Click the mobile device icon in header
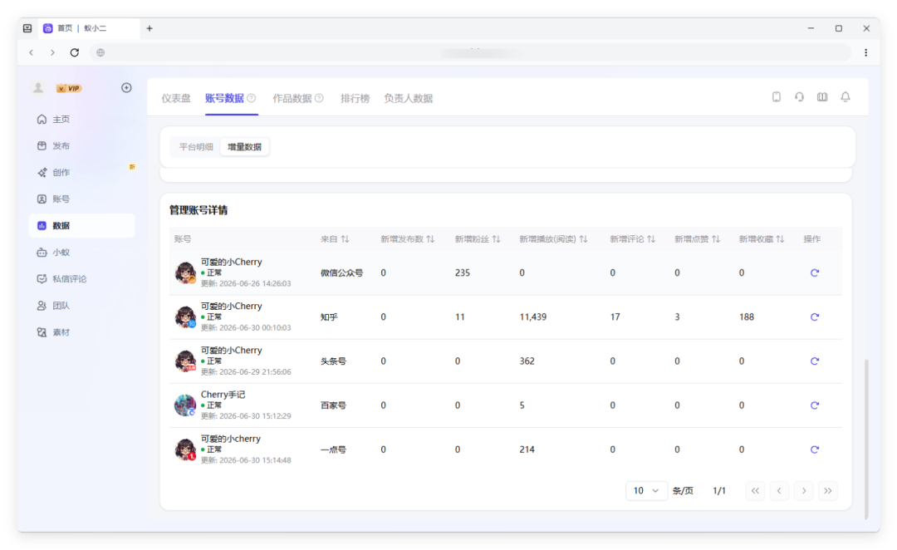 [x=777, y=97]
